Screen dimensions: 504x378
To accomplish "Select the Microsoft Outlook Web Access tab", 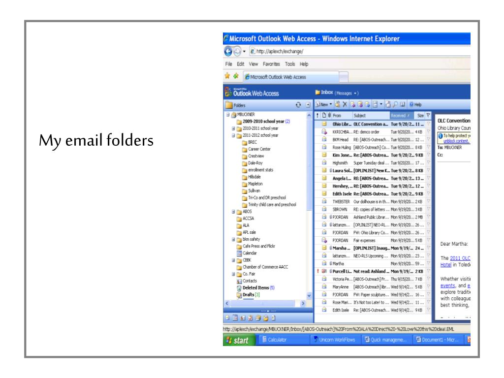I will [x=291, y=77].
